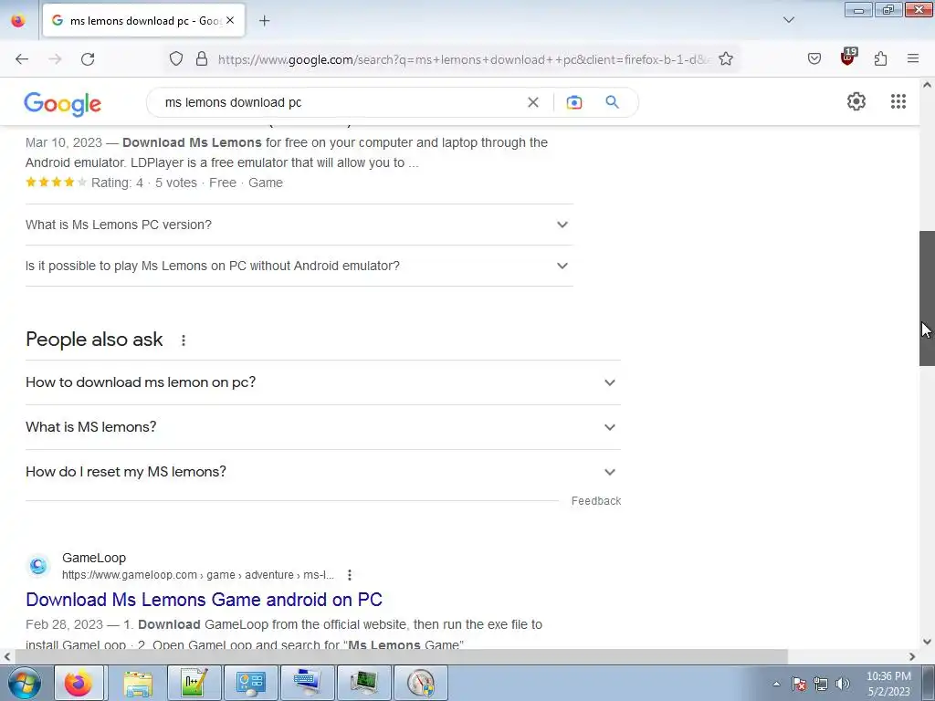This screenshot has height=701, width=935.
Task: Expand "What is MS lemons?" question
Action: pos(322,427)
